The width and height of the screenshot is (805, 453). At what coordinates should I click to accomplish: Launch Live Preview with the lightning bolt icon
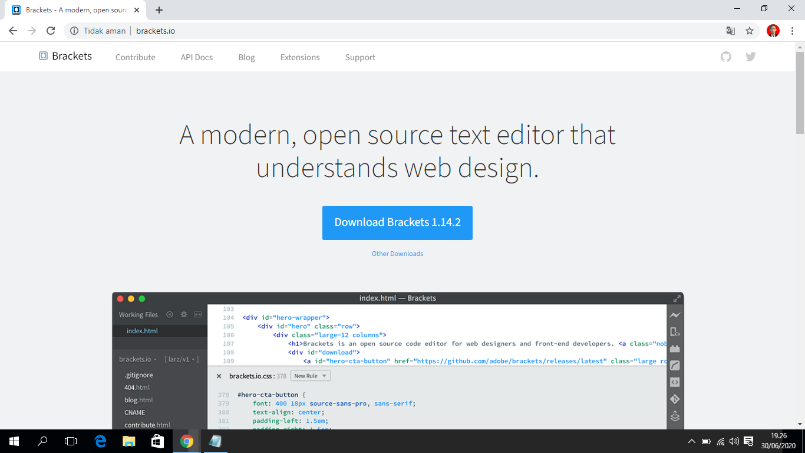[675, 316]
